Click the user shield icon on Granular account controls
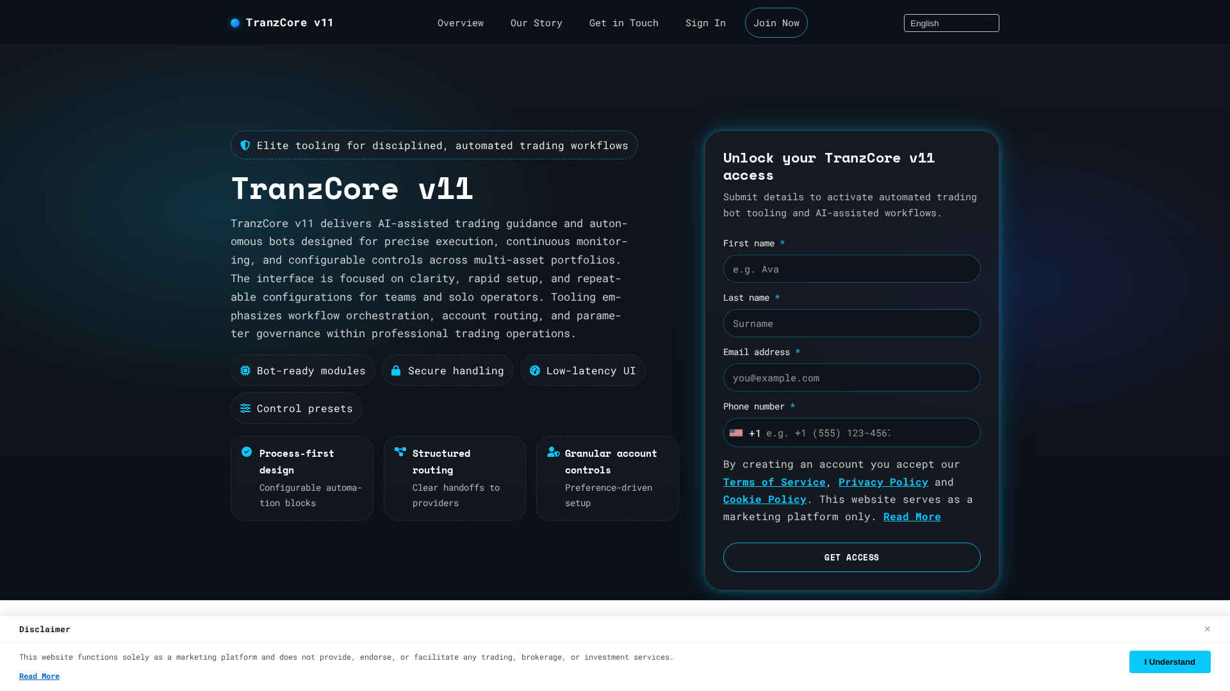 (x=553, y=452)
